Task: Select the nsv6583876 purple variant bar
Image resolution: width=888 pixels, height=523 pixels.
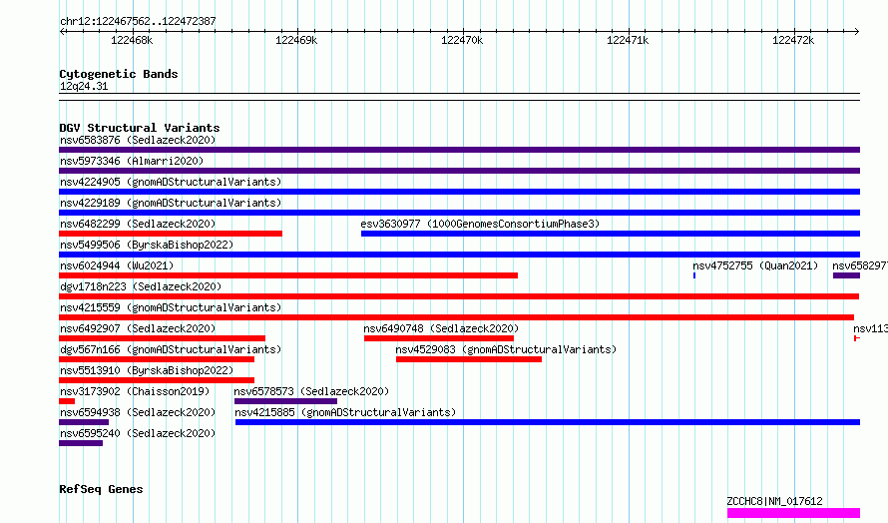Action: 459,150
